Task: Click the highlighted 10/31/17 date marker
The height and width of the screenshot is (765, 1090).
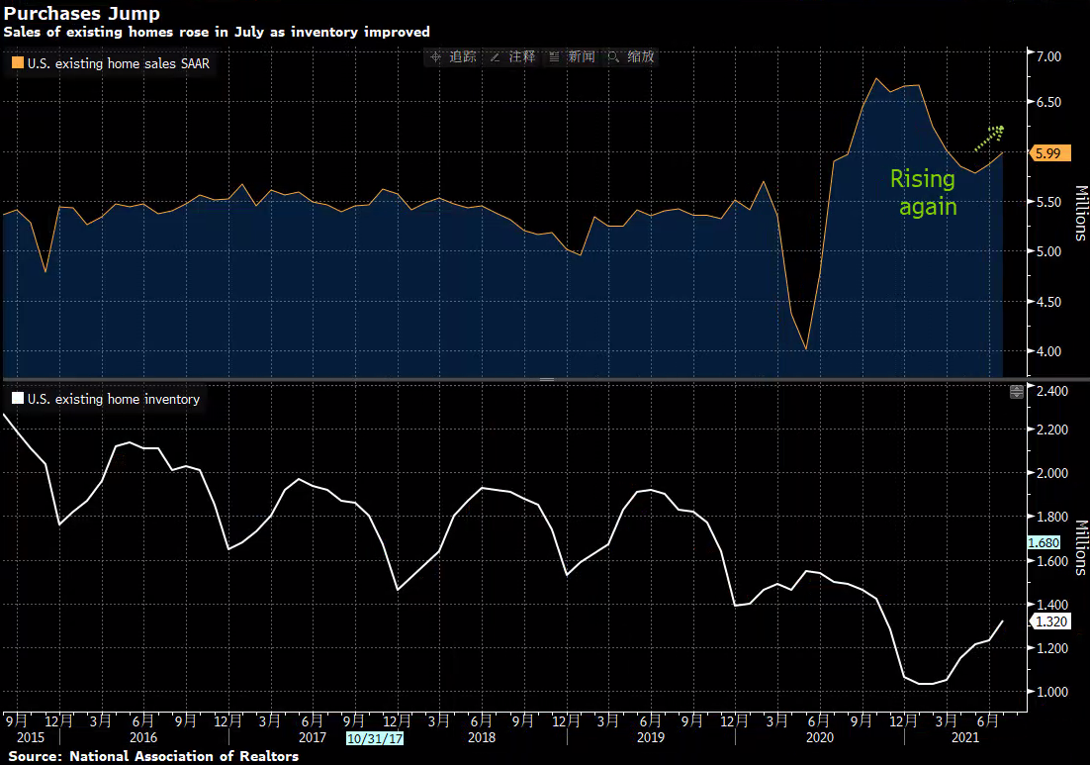Action: [x=374, y=738]
